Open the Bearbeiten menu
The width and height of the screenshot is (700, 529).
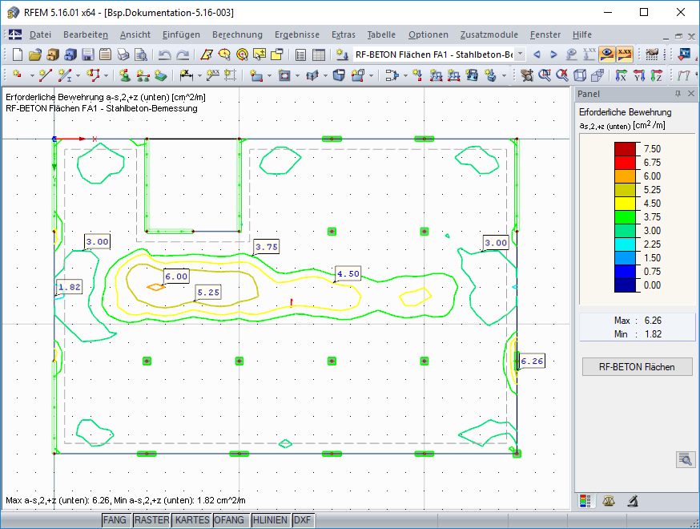point(85,34)
